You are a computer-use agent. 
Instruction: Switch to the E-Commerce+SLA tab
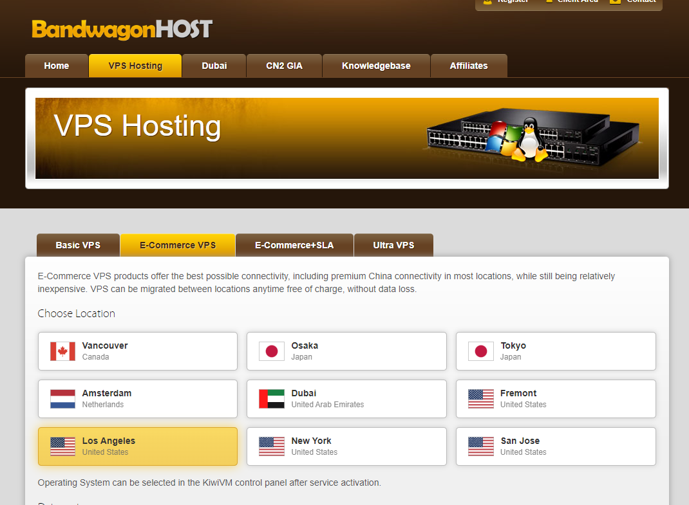(294, 245)
